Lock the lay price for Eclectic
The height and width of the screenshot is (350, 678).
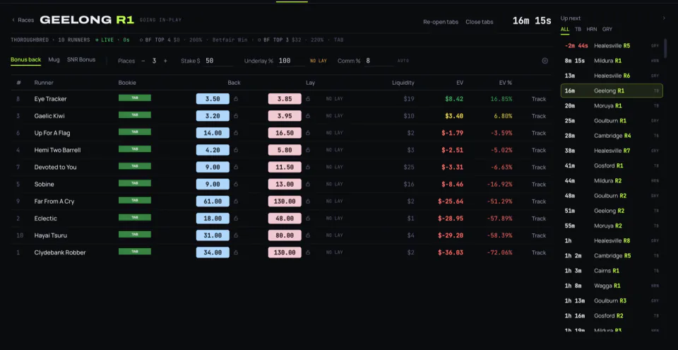point(307,218)
